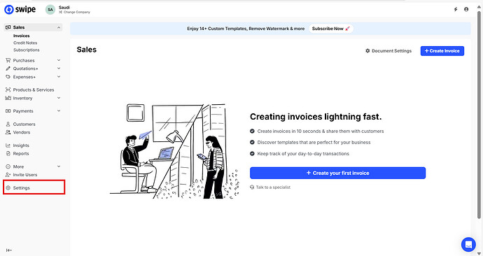Click the SA company avatar
Screen dimensions: 483x256
click(x=50, y=10)
